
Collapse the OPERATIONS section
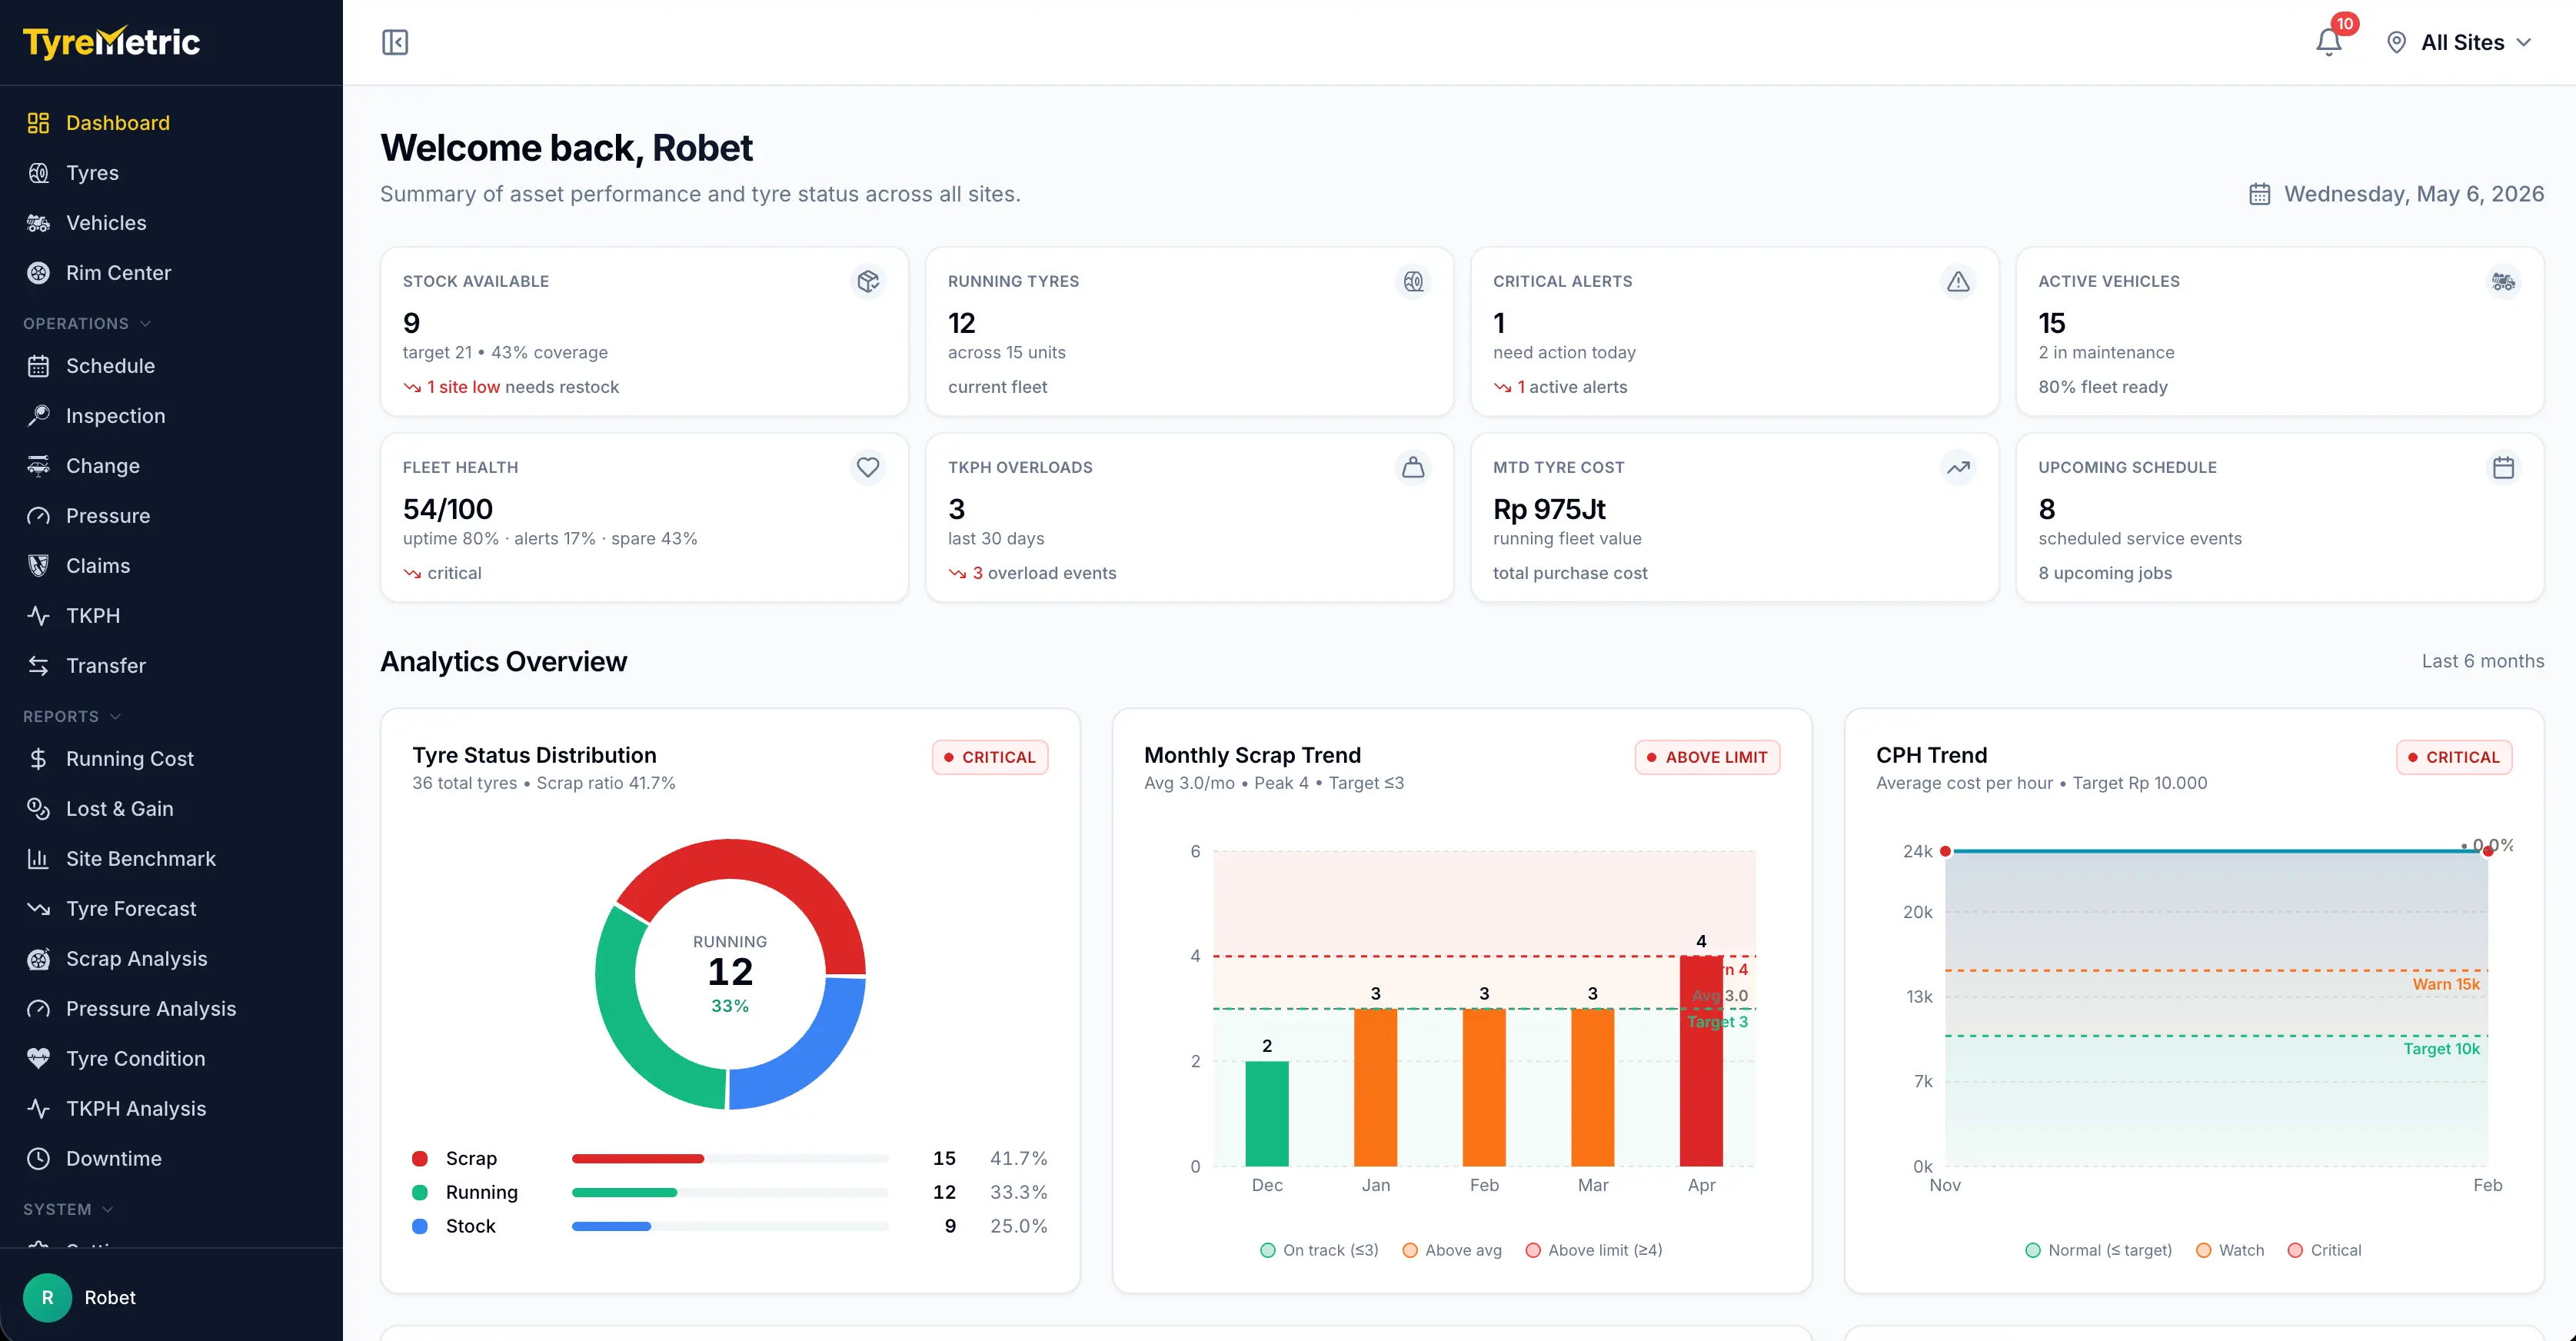87,323
